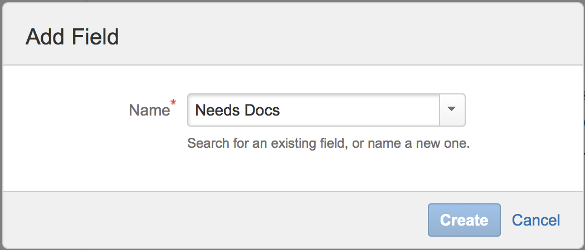Click the down triangle icon in combo box
The height and width of the screenshot is (250, 585).
point(452,110)
